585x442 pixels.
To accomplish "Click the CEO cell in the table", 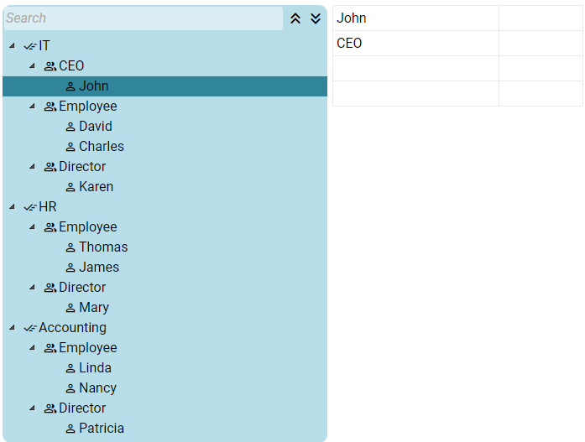I will [x=415, y=44].
